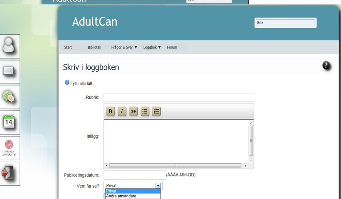Screen dimensions: 341x199
Task: Click the Publiceringsdatum date field
Action: point(135,175)
